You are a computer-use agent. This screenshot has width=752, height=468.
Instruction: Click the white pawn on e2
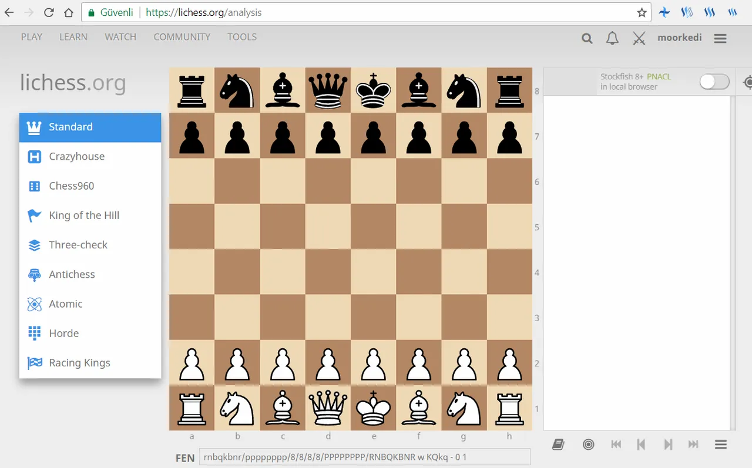(374, 363)
